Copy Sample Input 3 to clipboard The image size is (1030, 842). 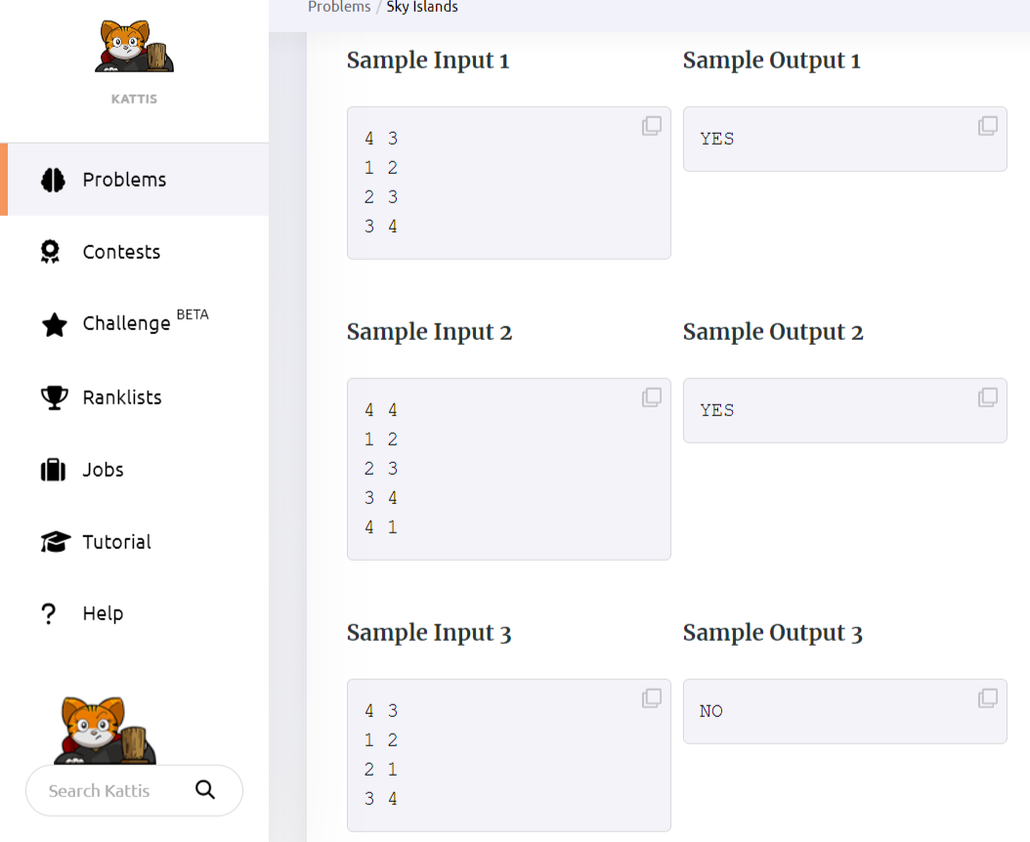(x=652, y=697)
